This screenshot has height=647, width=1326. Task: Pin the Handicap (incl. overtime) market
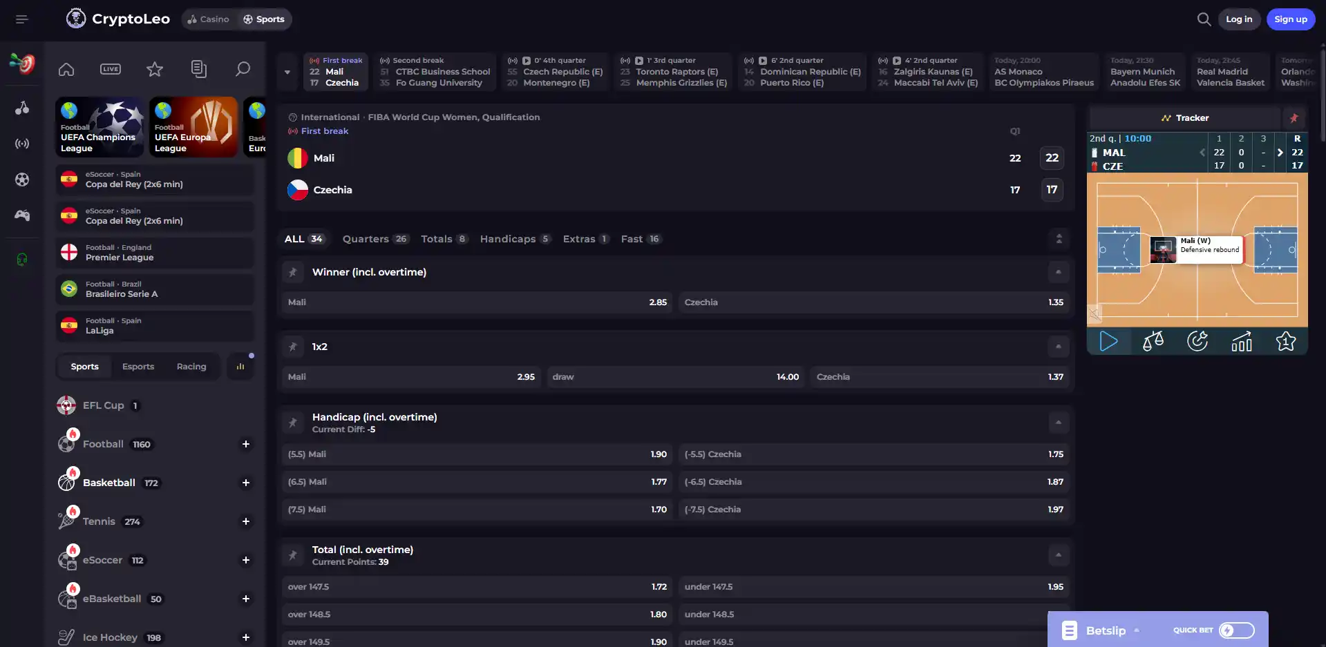coord(293,423)
